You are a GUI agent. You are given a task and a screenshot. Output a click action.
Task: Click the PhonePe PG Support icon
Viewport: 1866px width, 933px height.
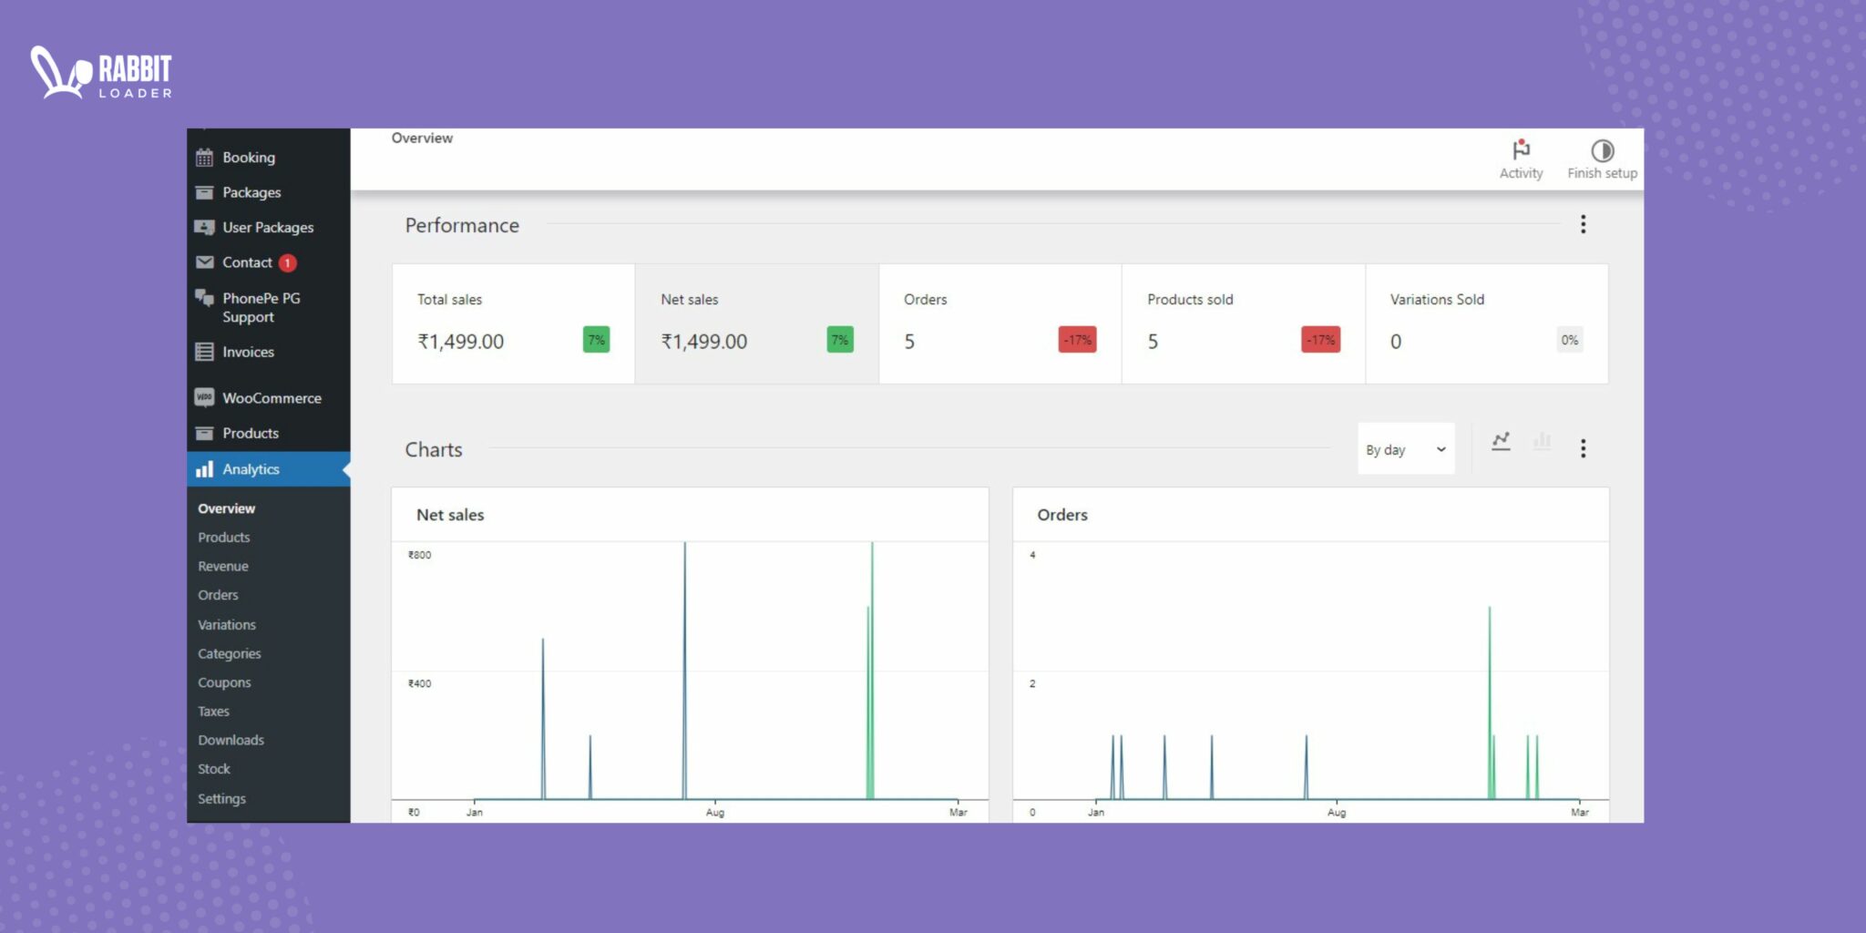[x=204, y=298]
